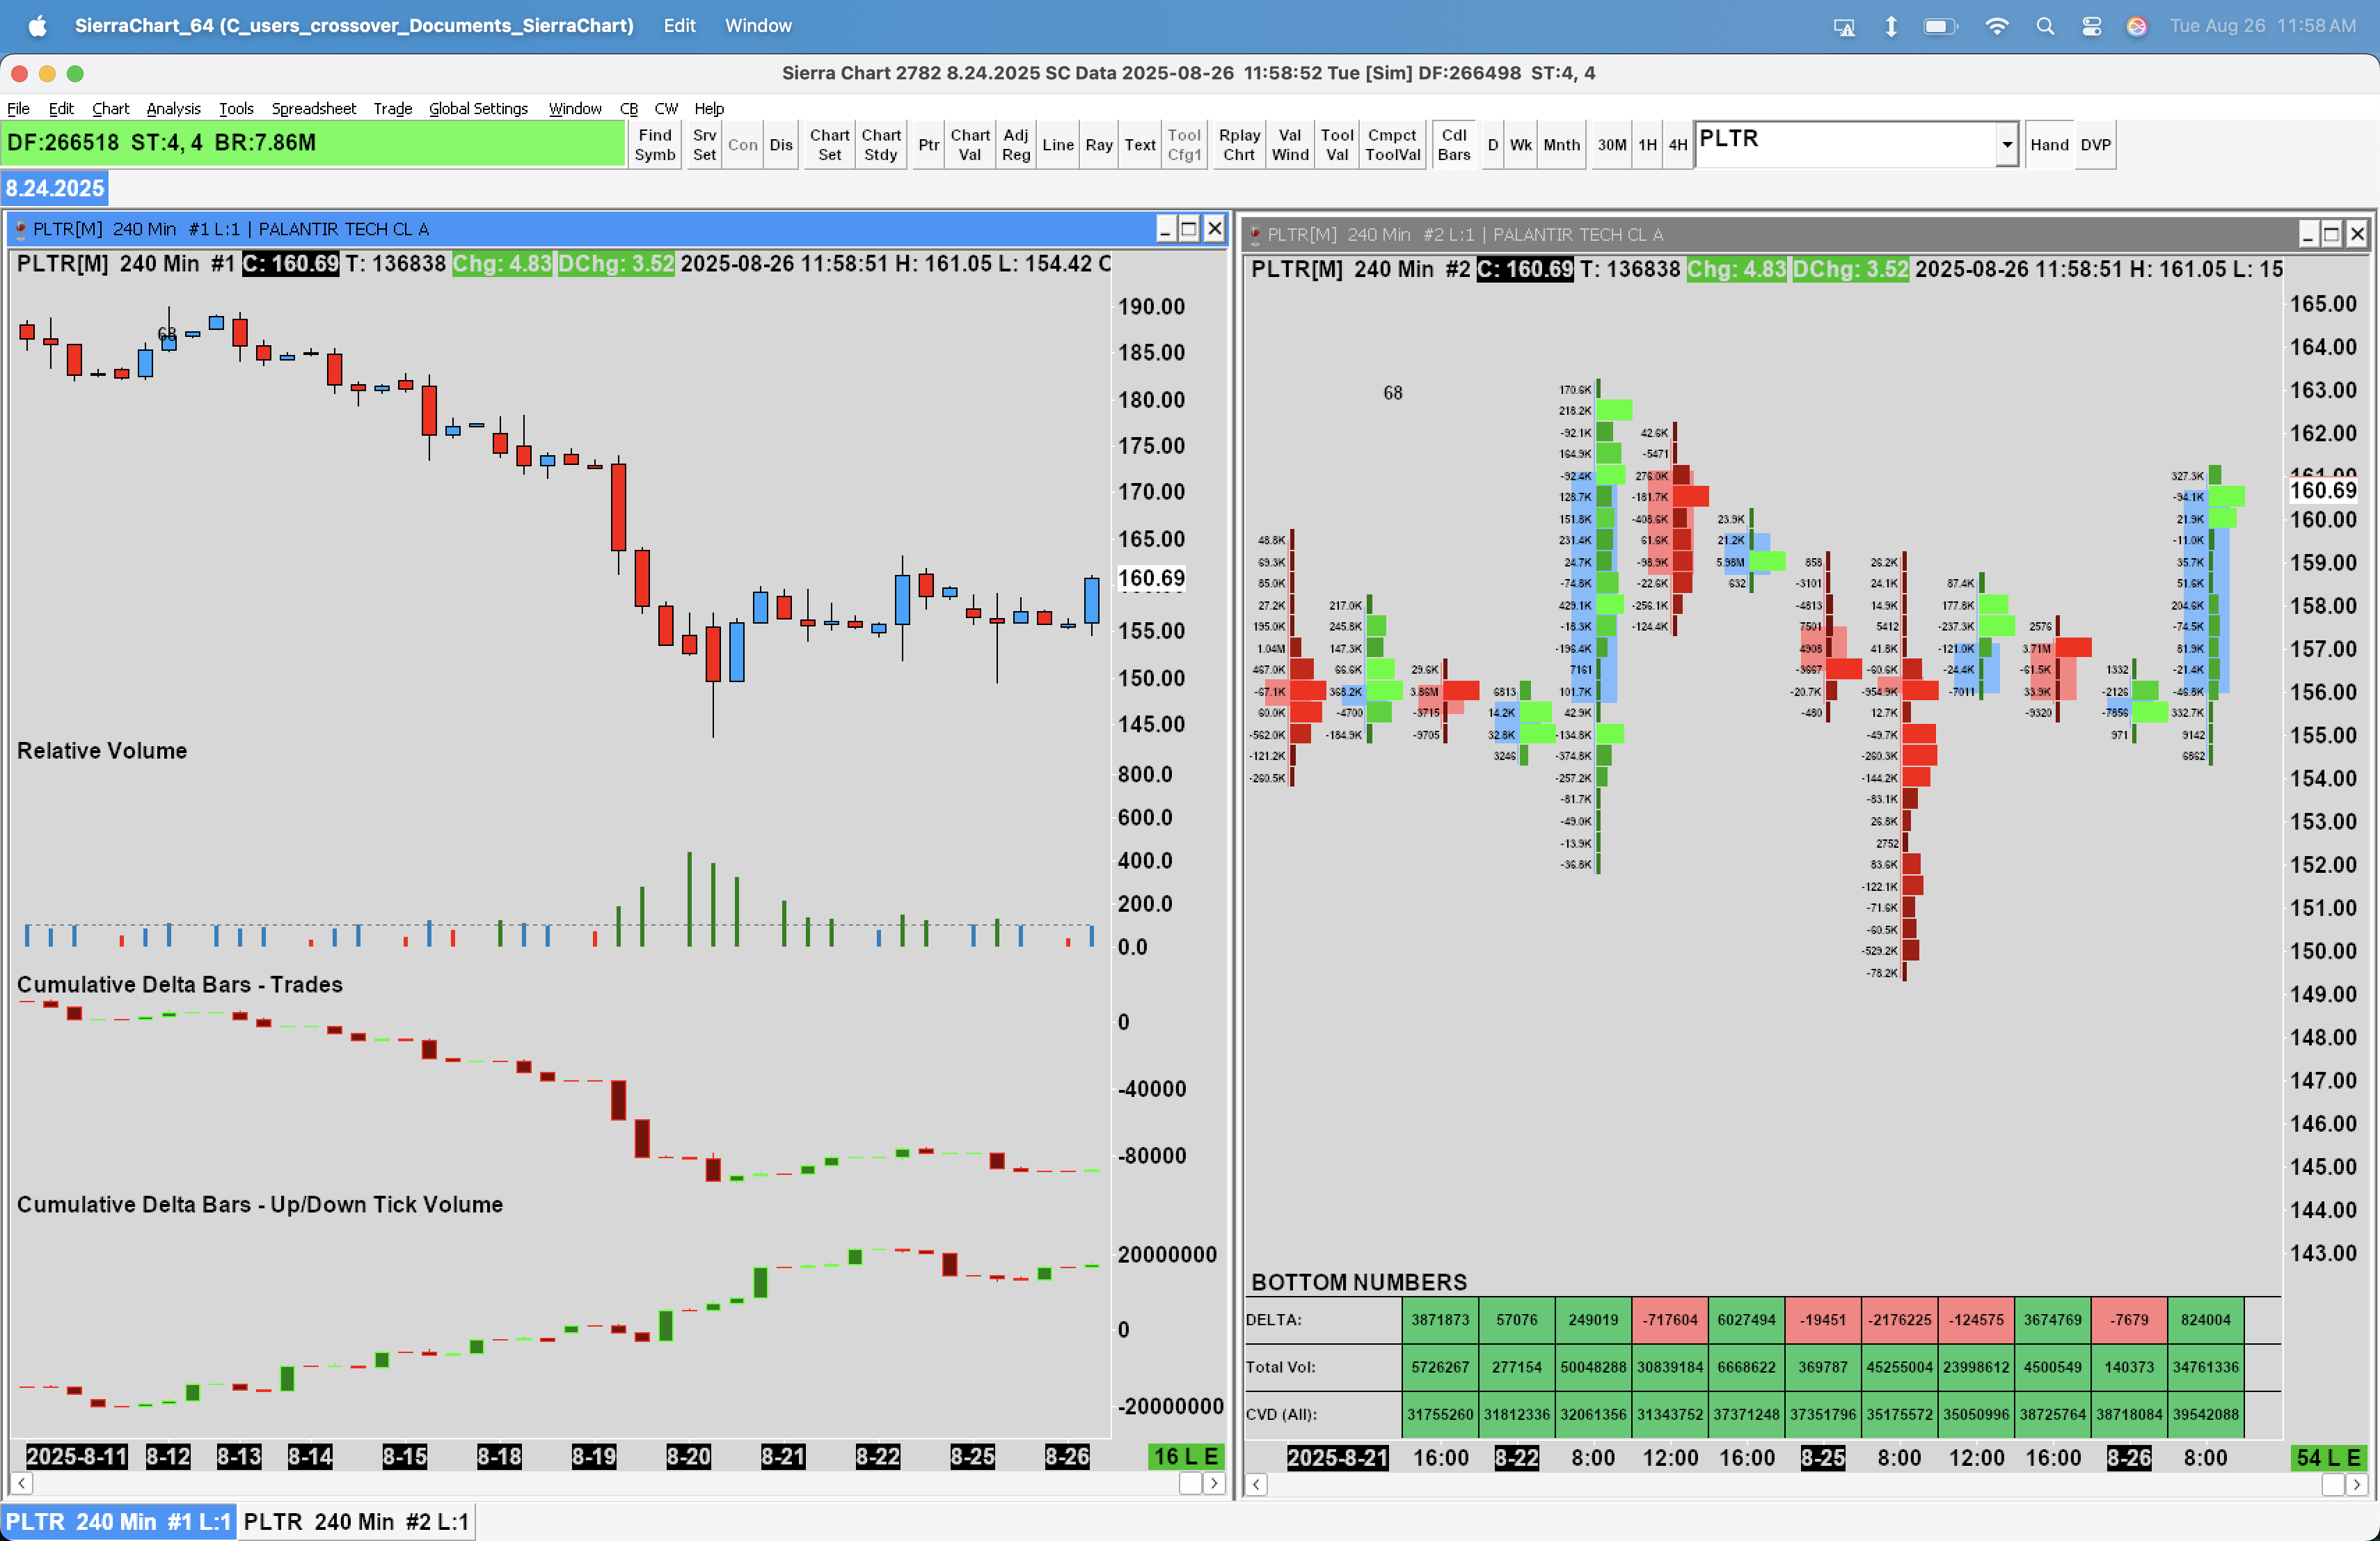Activate the Text drawing tool
Viewport: 2380px width, 1541px height.
(1139, 145)
